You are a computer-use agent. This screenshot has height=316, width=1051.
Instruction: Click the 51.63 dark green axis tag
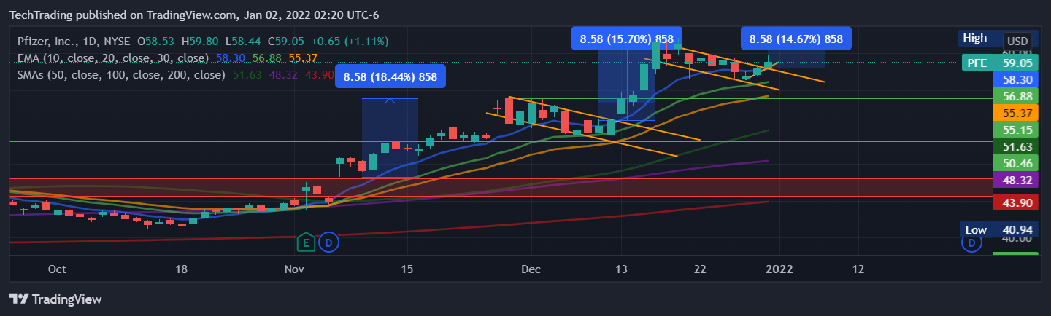point(1016,146)
